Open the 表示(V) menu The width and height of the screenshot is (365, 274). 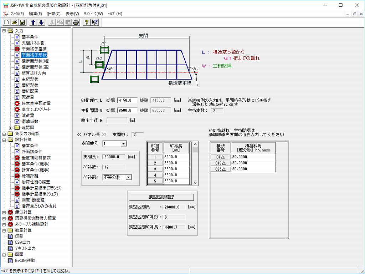(x=72, y=14)
